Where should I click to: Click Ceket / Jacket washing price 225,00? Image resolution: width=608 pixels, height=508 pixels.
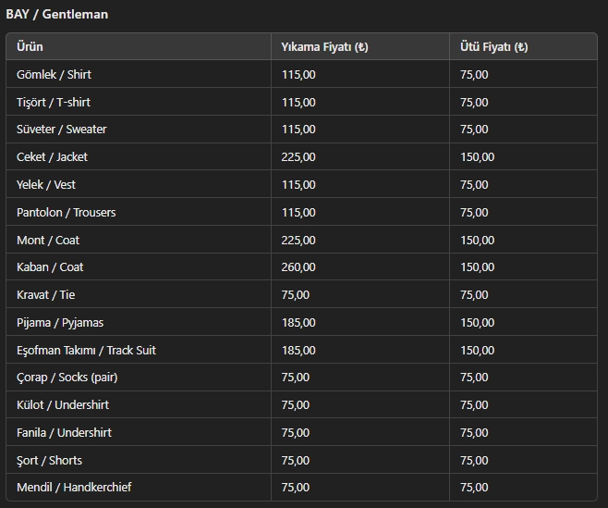[x=298, y=157]
